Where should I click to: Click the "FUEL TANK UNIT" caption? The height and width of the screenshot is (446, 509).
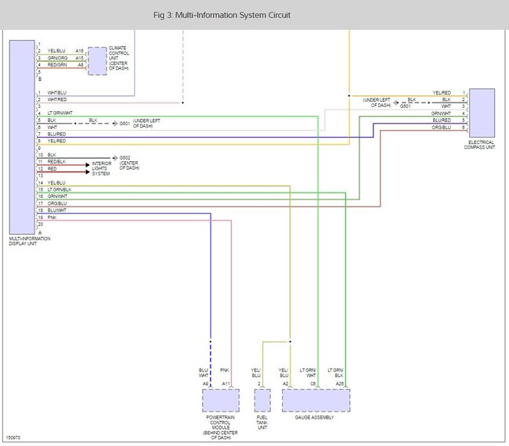click(x=262, y=423)
